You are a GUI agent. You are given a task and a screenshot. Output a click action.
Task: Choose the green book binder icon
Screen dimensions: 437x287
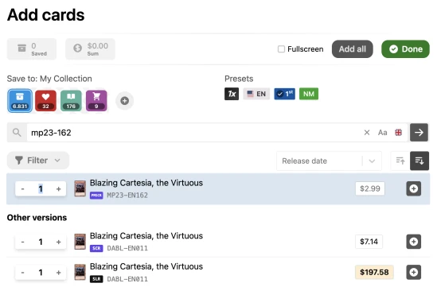[x=71, y=100]
